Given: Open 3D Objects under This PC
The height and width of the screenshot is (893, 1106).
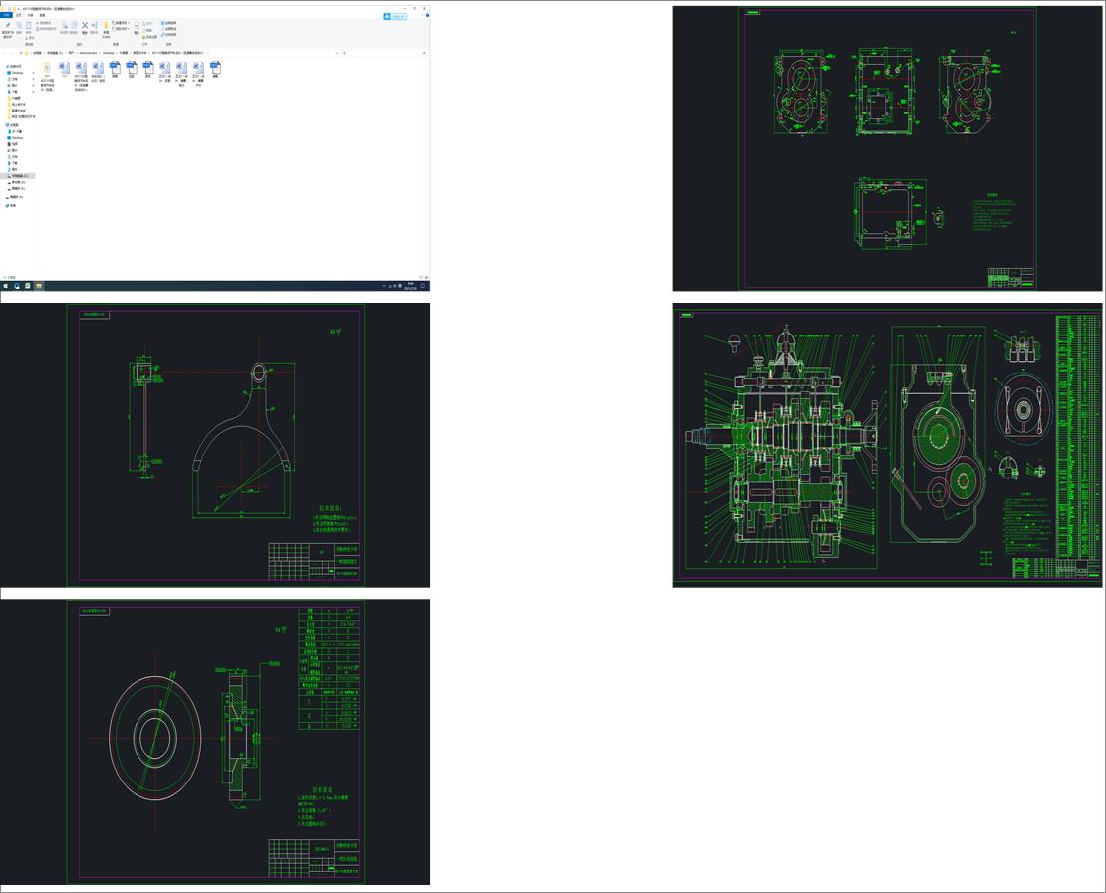Looking at the screenshot, I should click(16, 131).
